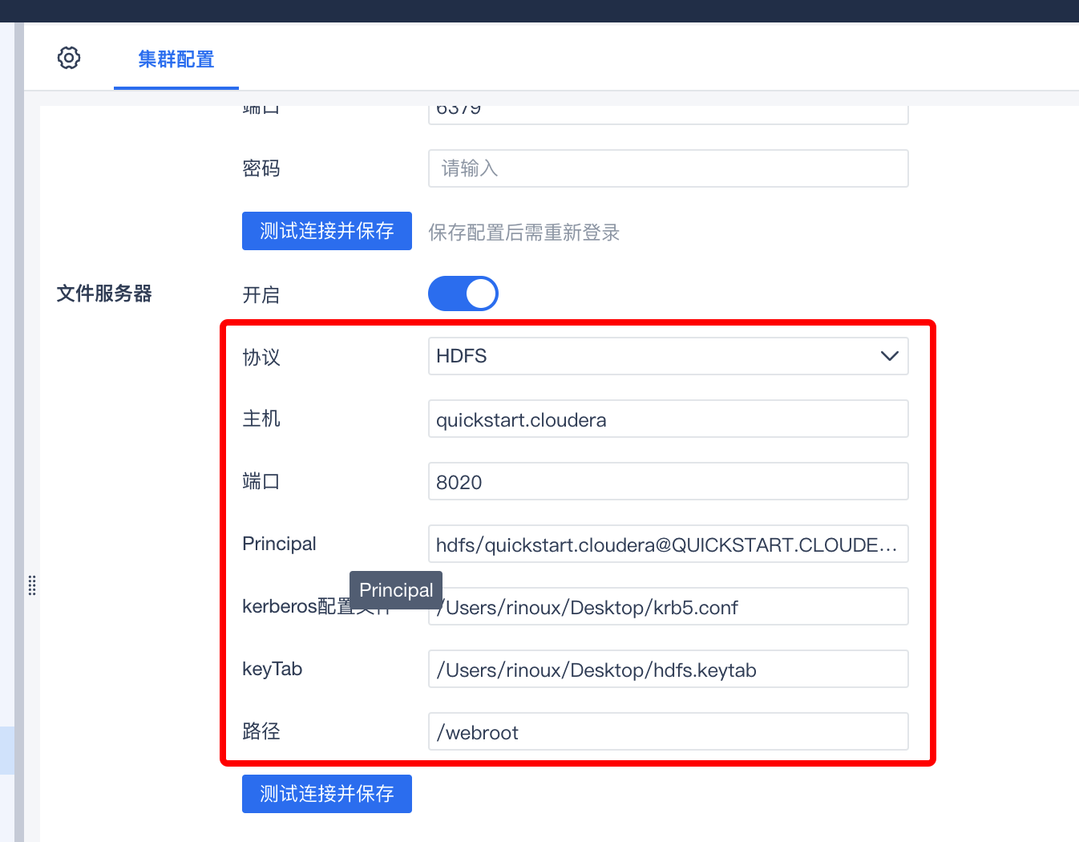This screenshot has height=842, width=1079.
Task: Click the keyTab field label
Action: click(272, 669)
